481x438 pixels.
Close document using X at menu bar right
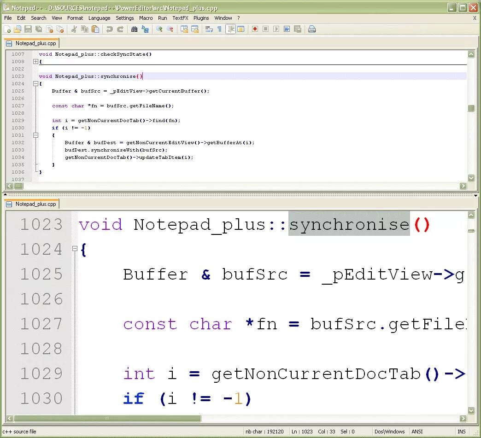(x=475, y=18)
